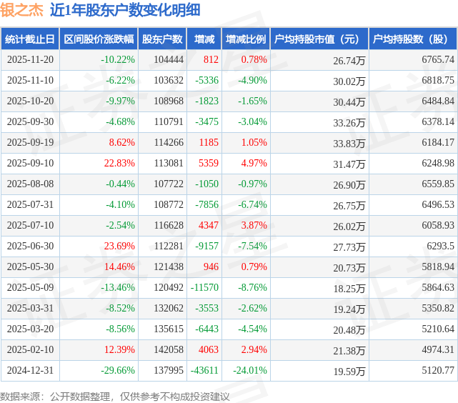Screen dimensions: 458x403
Task: Click the market value 26.74万
Action: point(349,61)
